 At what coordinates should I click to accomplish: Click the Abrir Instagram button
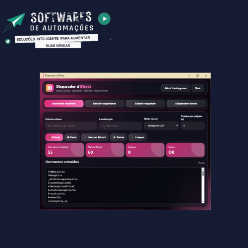pyautogui.click(x=176, y=88)
